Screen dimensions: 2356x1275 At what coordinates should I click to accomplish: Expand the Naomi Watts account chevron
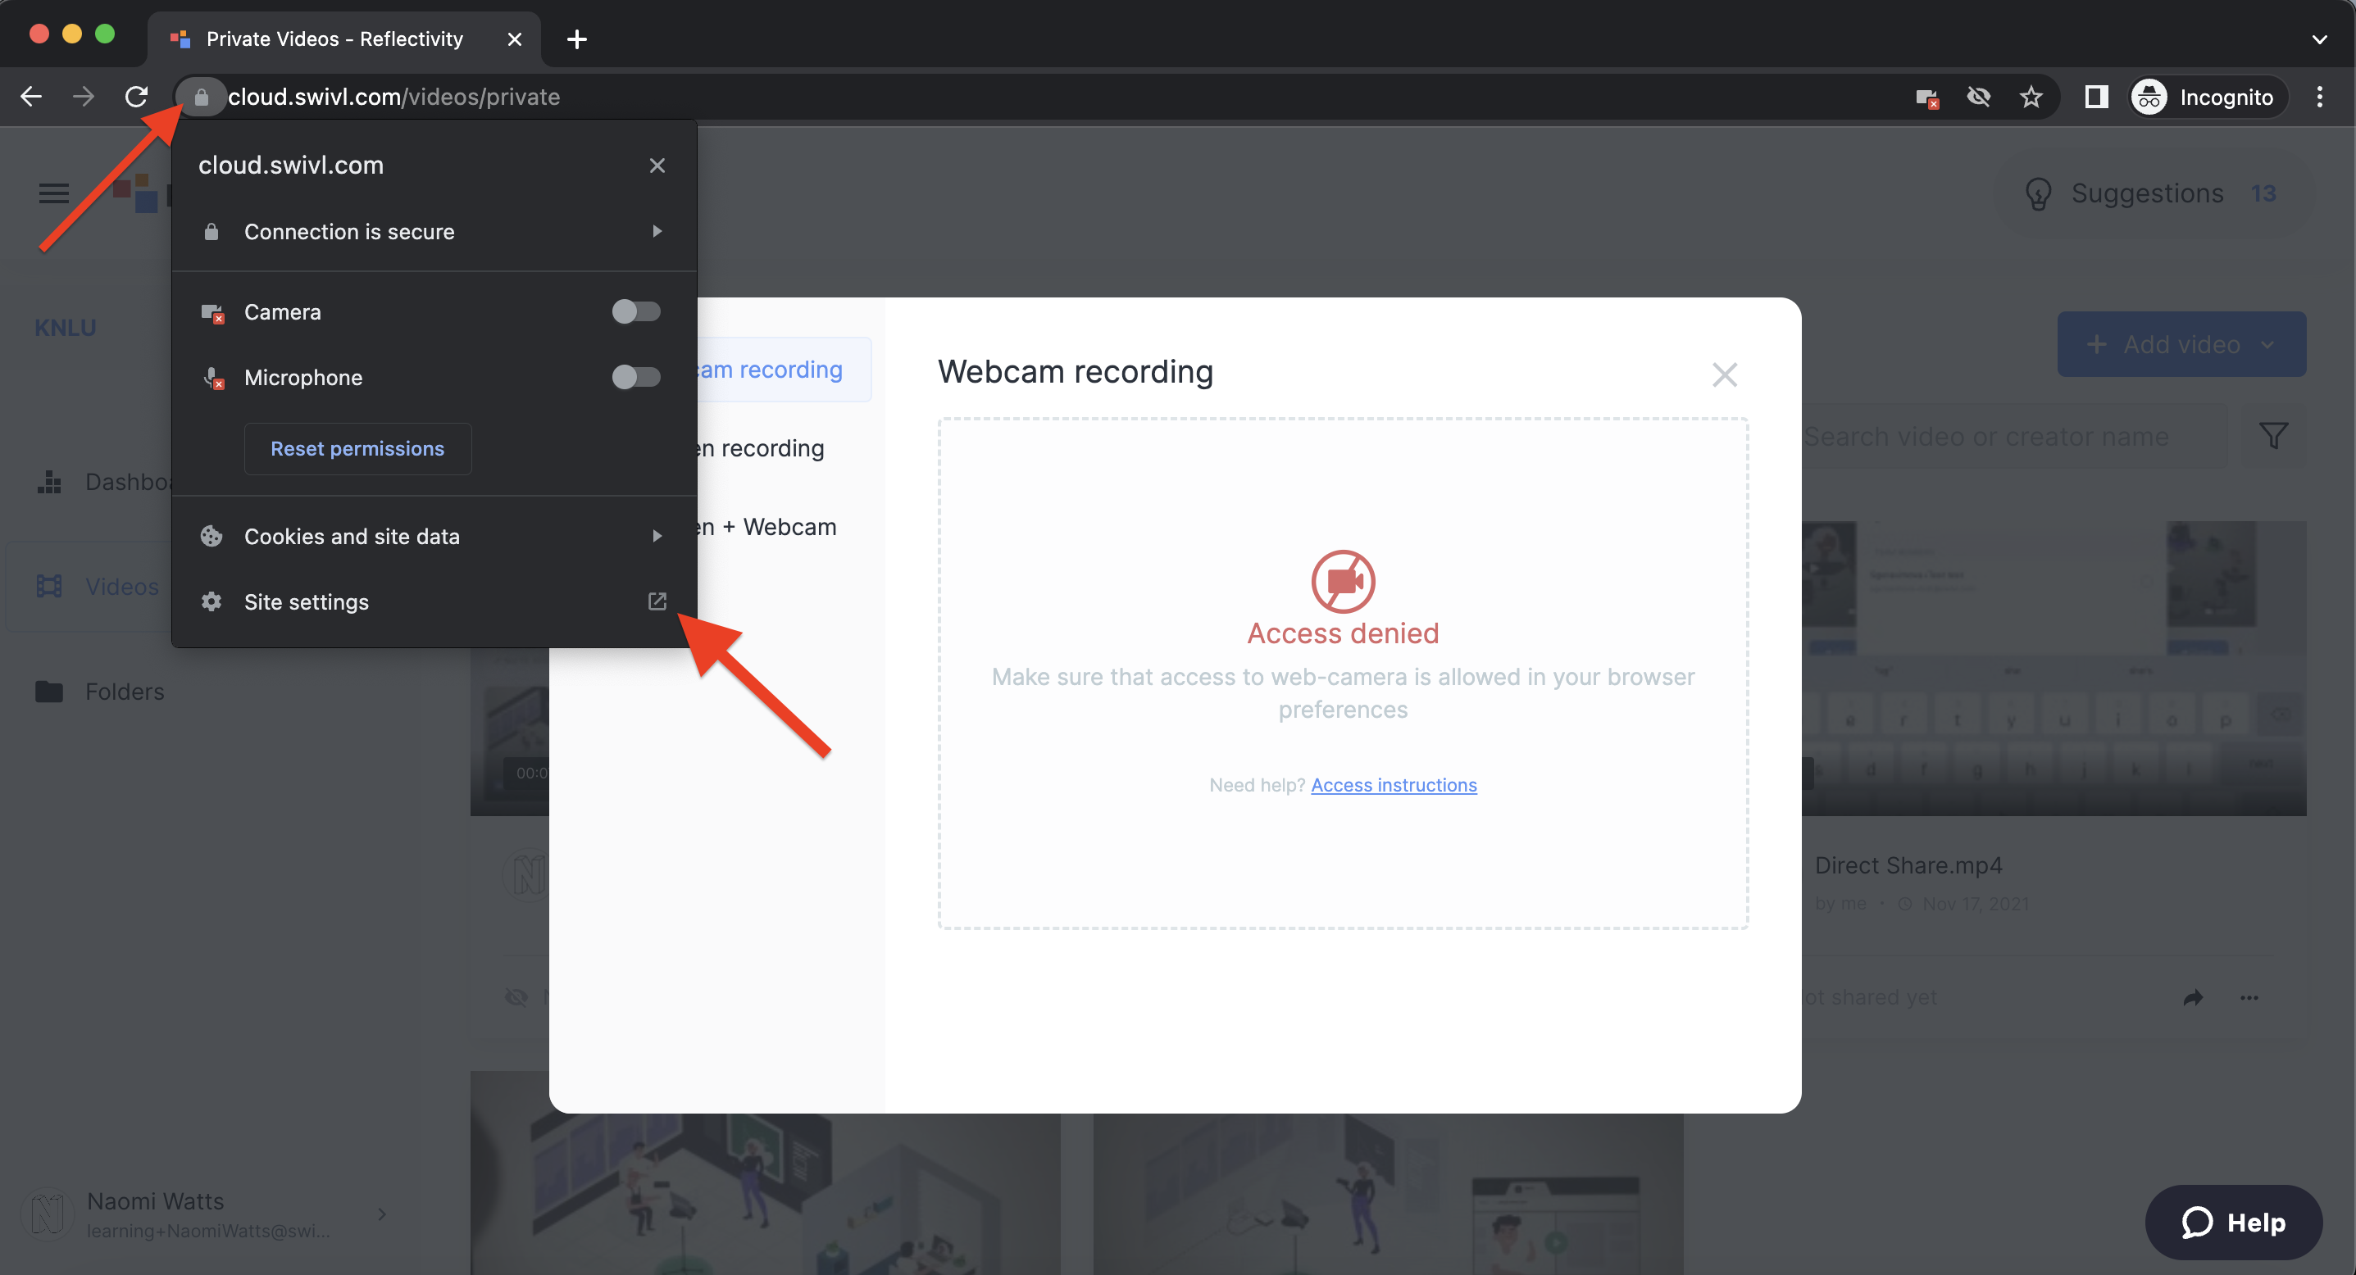tap(382, 1214)
